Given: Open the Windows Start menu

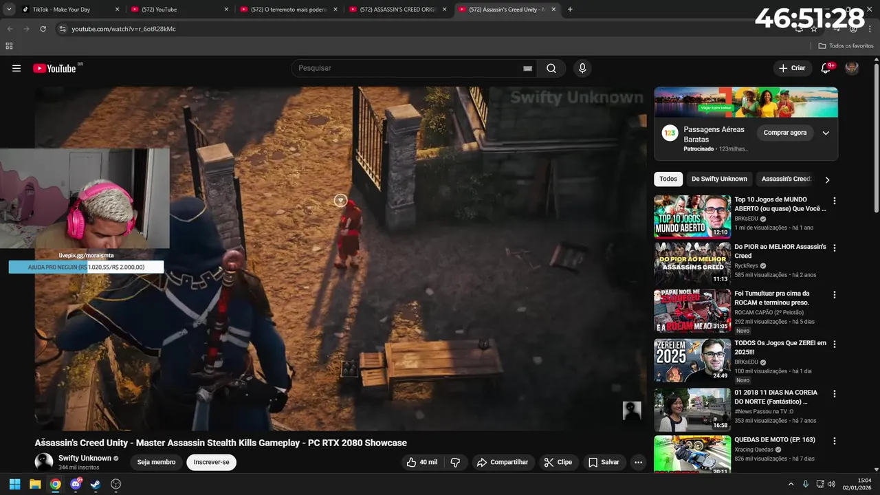Looking at the screenshot, I should click(14, 484).
